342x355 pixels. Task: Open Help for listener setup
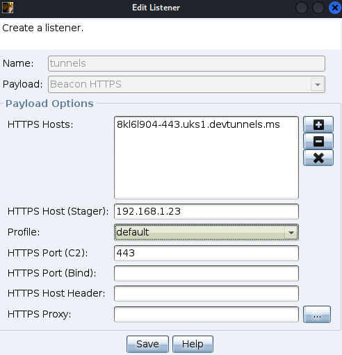(193, 344)
